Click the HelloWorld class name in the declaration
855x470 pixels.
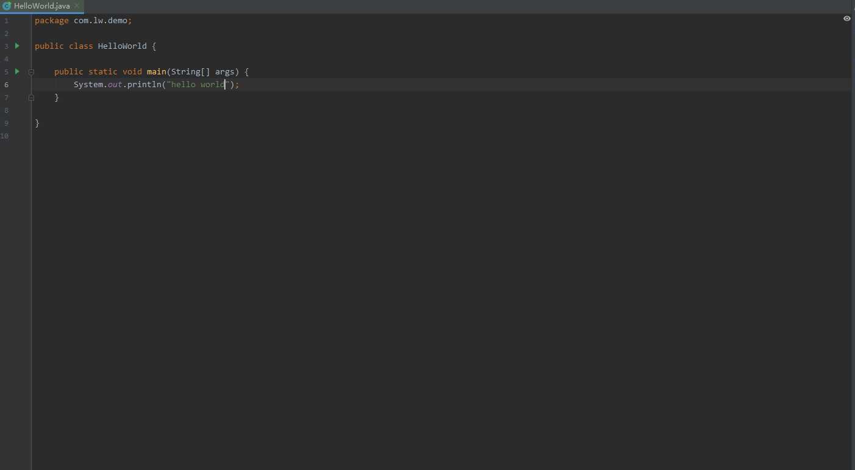[122, 46]
